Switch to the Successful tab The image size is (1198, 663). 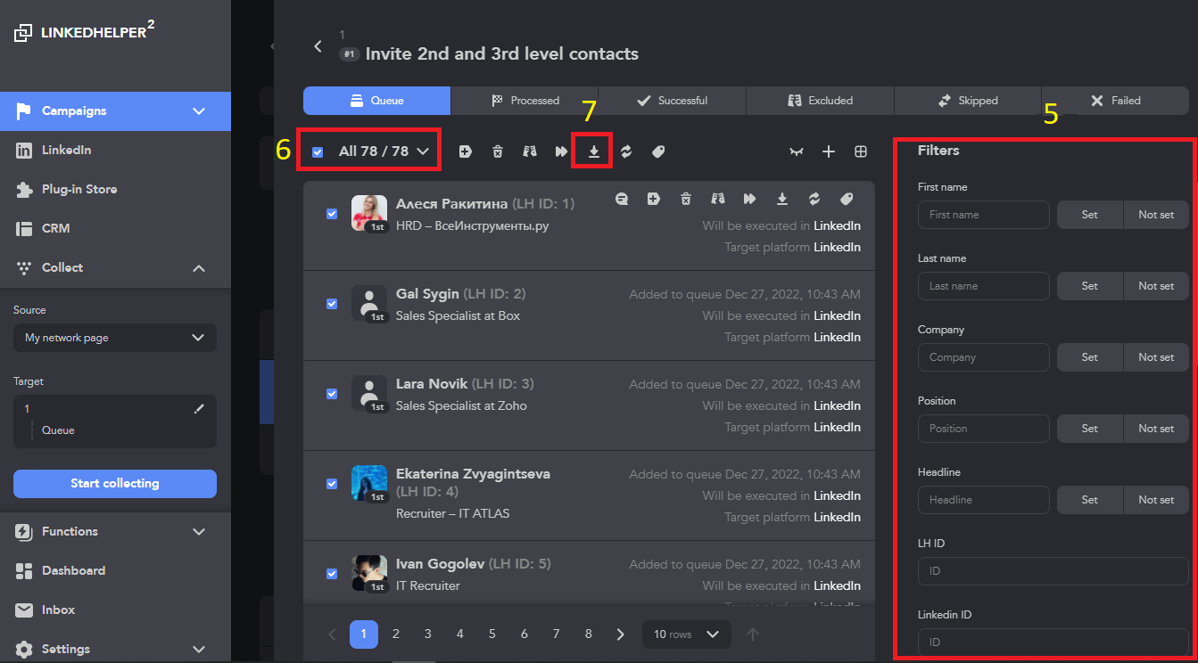coord(672,101)
